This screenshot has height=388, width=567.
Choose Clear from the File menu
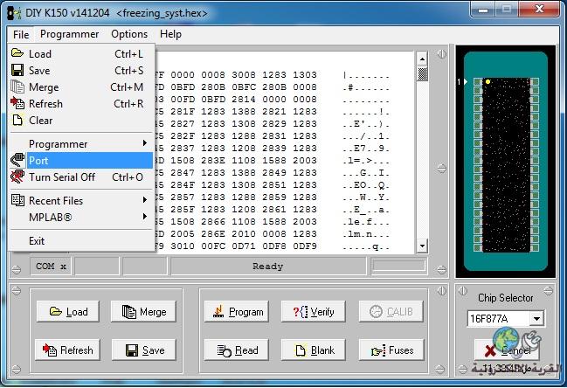coord(82,121)
